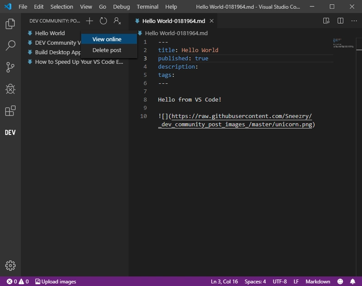Open the Explorer view in activity bar
The width and height of the screenshot is (362, 286).
[x=10, y=24]
